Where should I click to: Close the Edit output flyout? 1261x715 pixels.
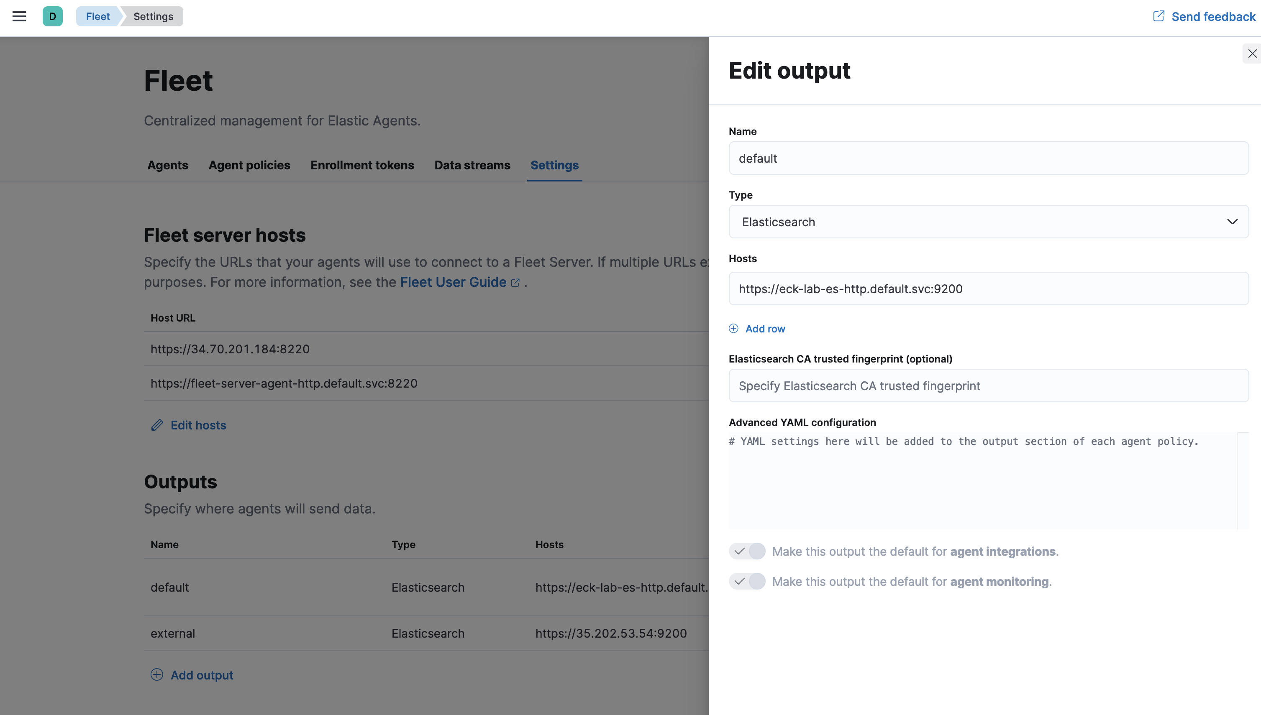click(x=1252, y=54)
